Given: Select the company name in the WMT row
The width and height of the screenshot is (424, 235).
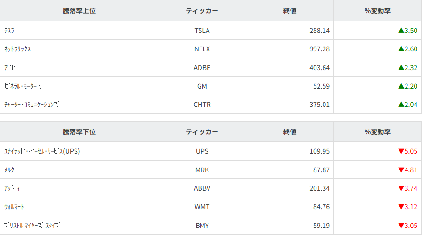Looking at the screenshot, I should 14,207.
